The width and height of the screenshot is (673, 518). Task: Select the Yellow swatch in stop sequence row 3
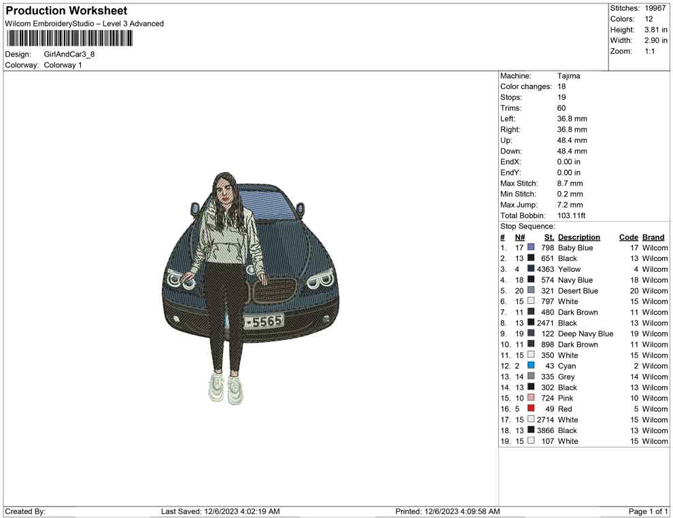tap(530, 269)
